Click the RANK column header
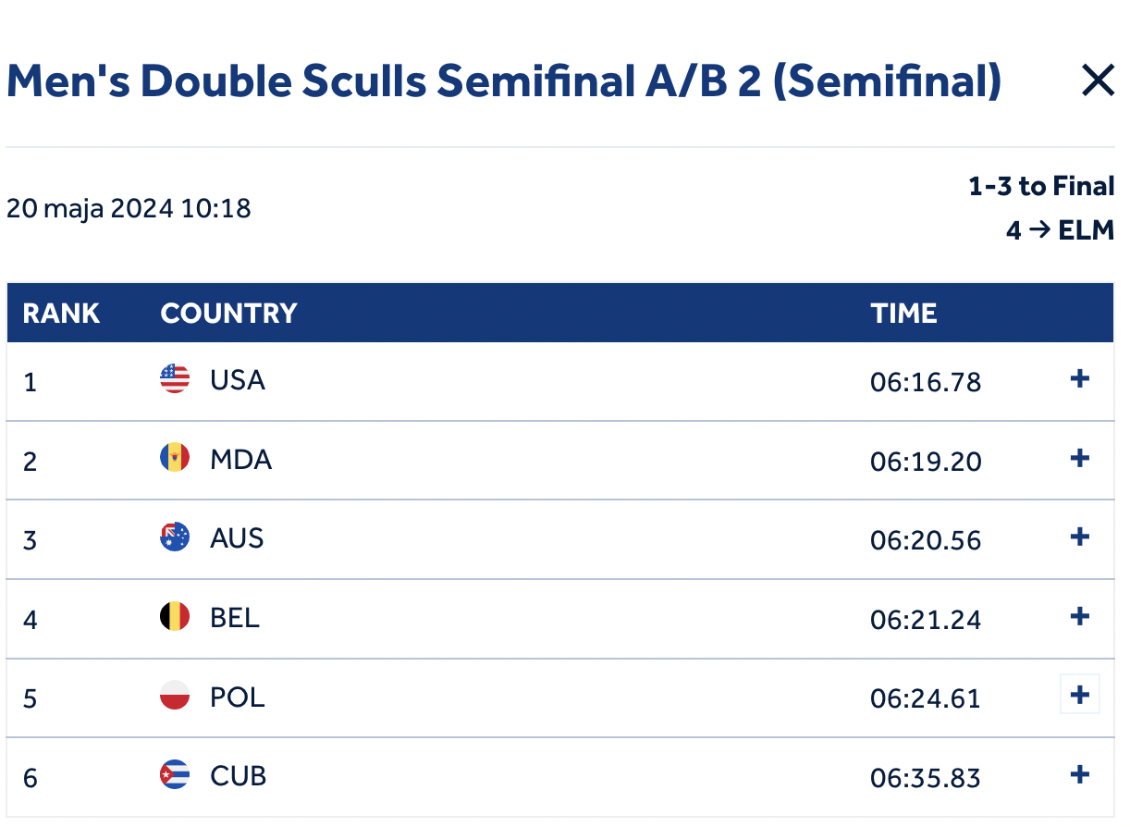This screenshot has height=827, width=1130. click(61, 314)
